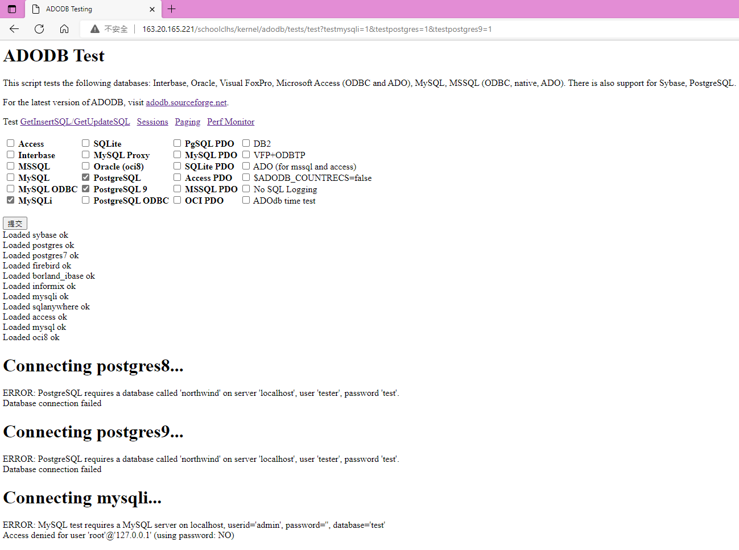
Task: Tick the MySQL ODBC checkbox
Action: click(11, 189)
